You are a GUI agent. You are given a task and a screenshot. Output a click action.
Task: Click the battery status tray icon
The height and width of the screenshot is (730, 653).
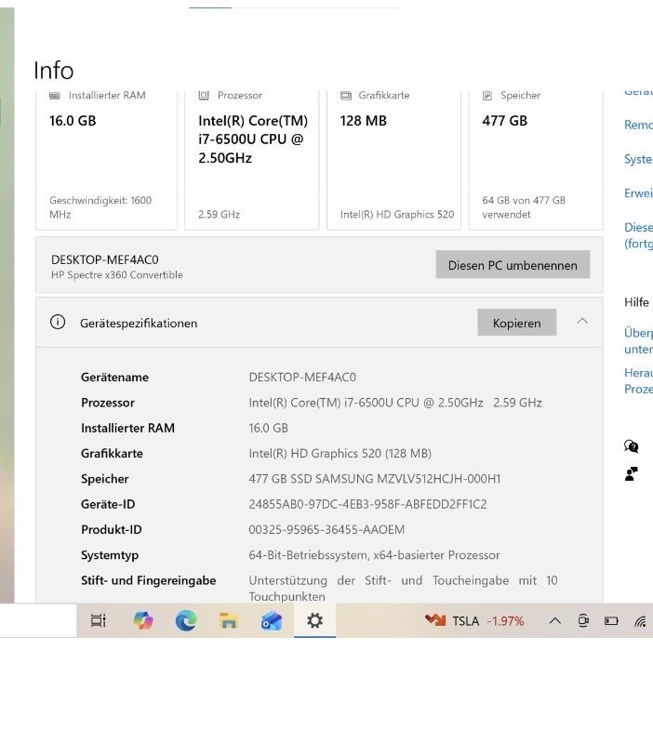[611, 620]
